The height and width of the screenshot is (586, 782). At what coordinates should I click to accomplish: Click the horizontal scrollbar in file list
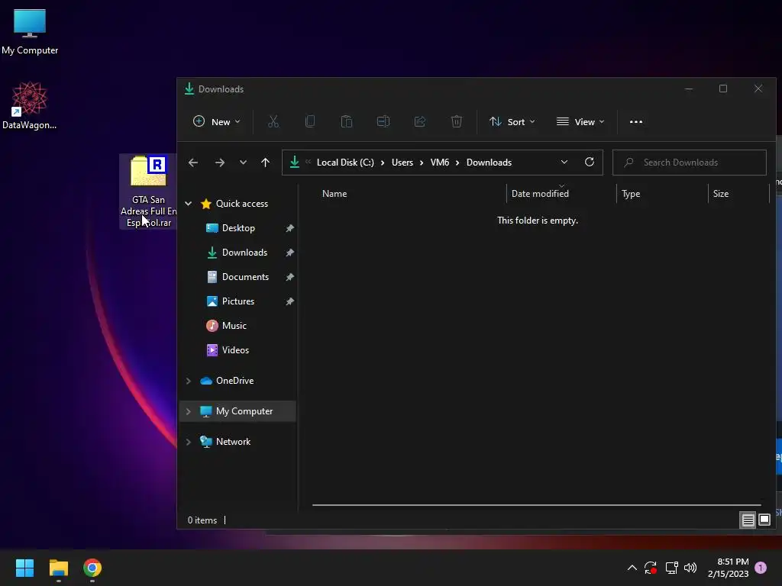tap(537, 505)
